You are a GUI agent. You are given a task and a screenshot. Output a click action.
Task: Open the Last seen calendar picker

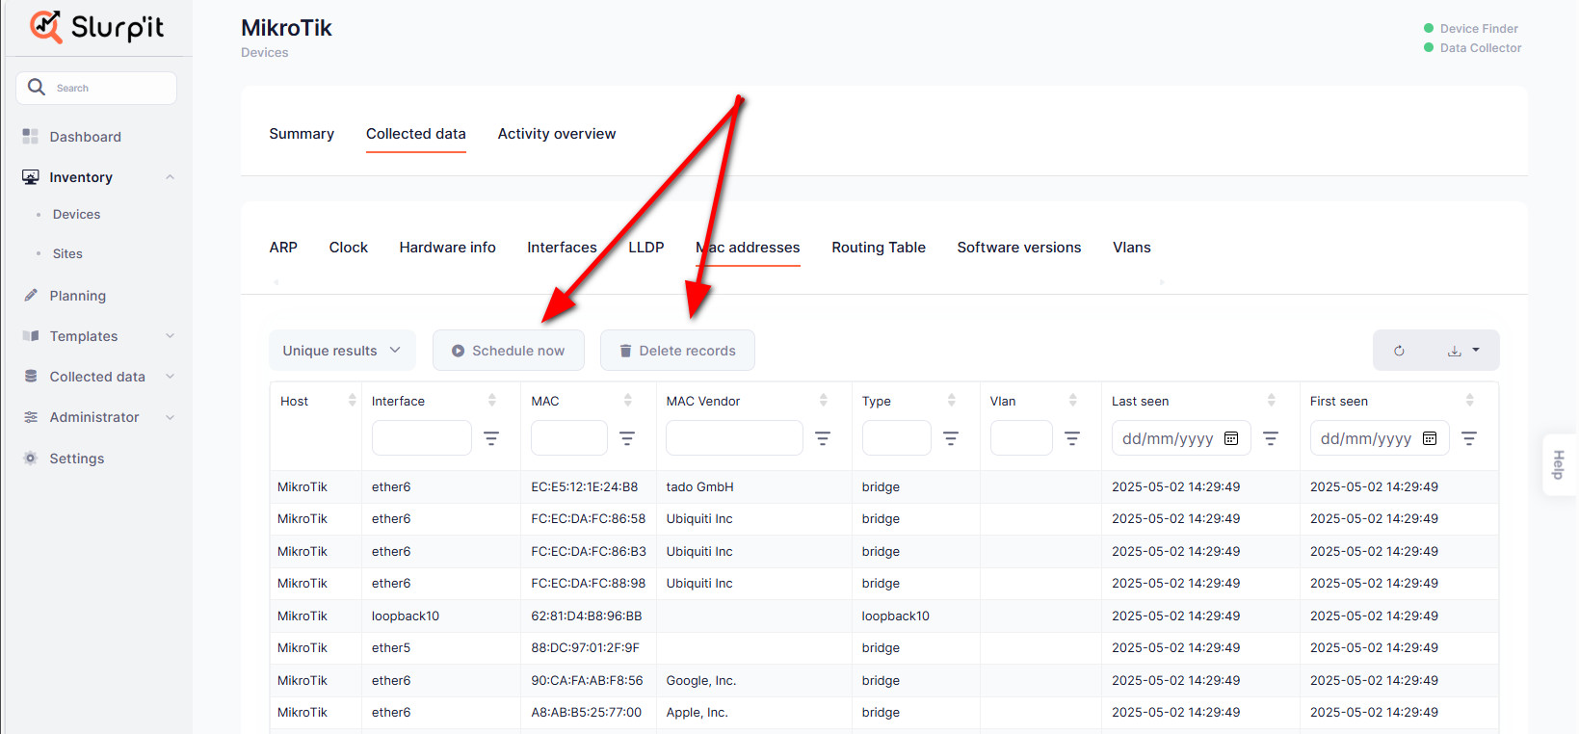[1231, 438]
